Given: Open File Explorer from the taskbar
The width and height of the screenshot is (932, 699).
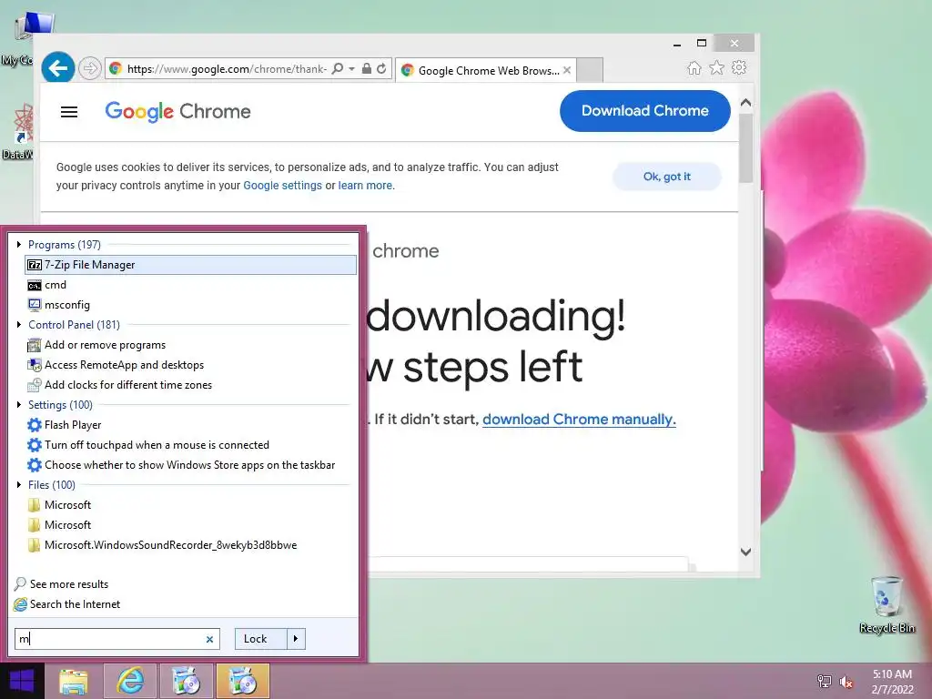Looking at the screenshot, I should (74, 681).
